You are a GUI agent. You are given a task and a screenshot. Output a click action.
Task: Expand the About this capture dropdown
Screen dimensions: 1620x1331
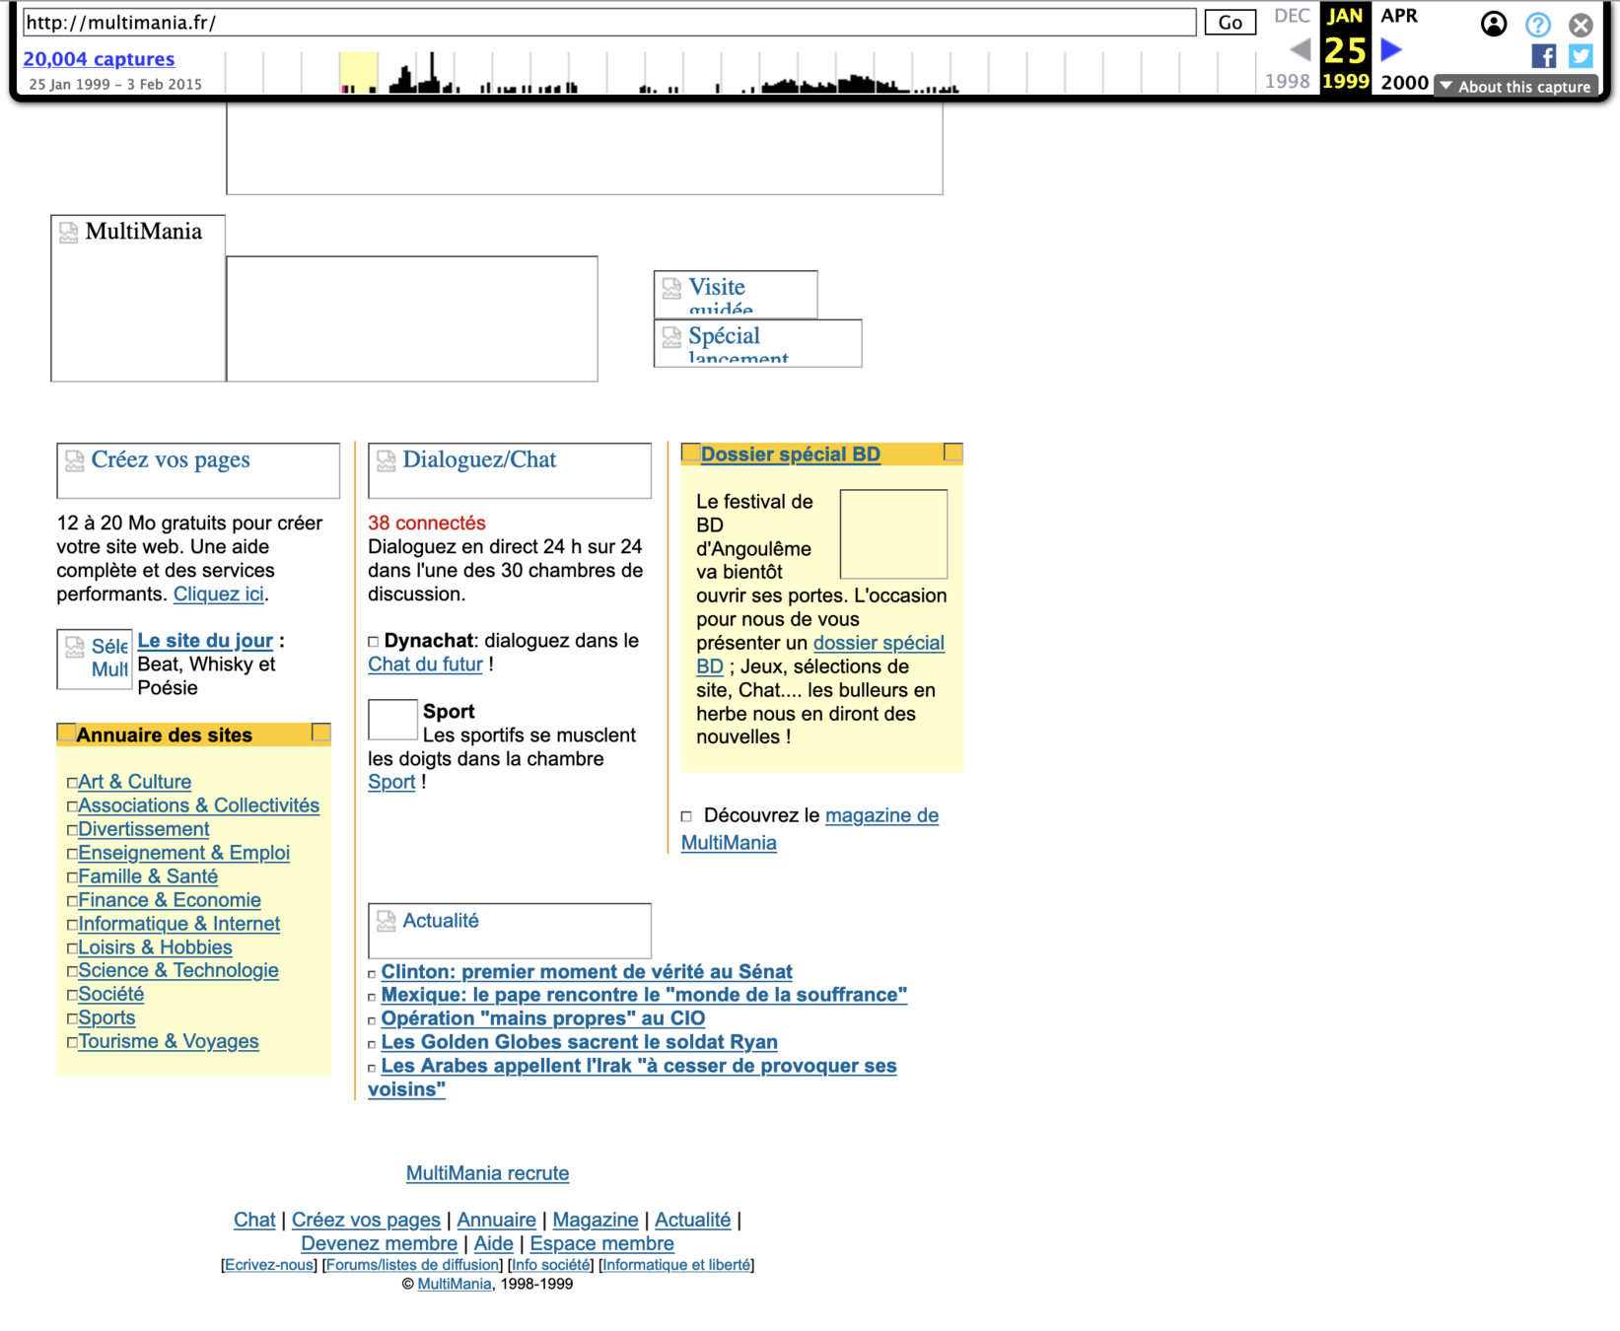pyautogui.click(x=1516, y=87)
